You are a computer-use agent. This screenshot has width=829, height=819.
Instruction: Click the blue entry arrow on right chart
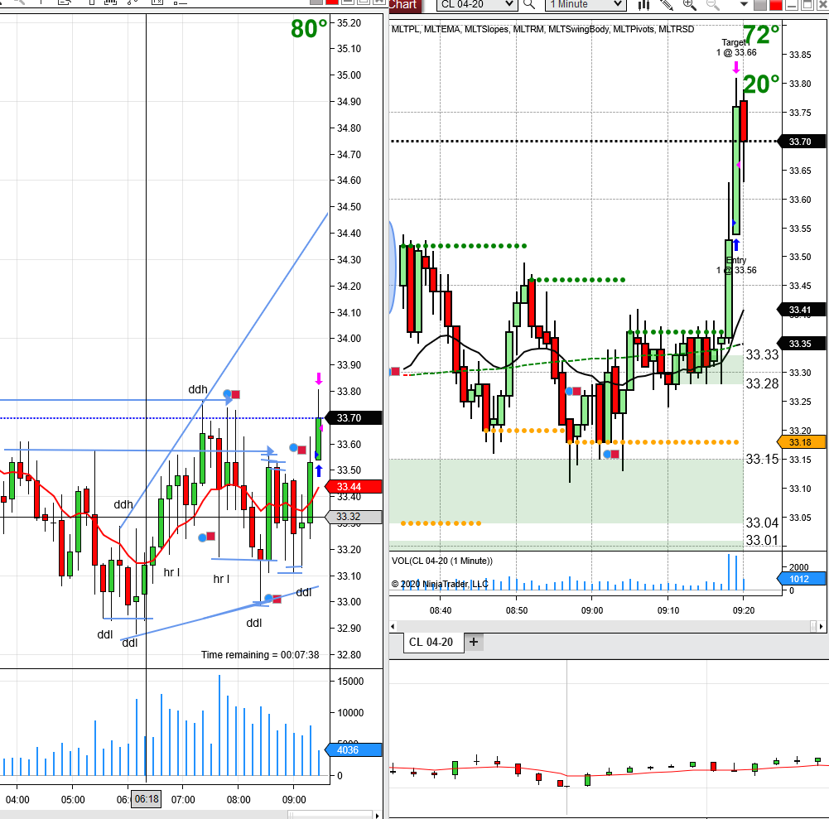(736, 245)
